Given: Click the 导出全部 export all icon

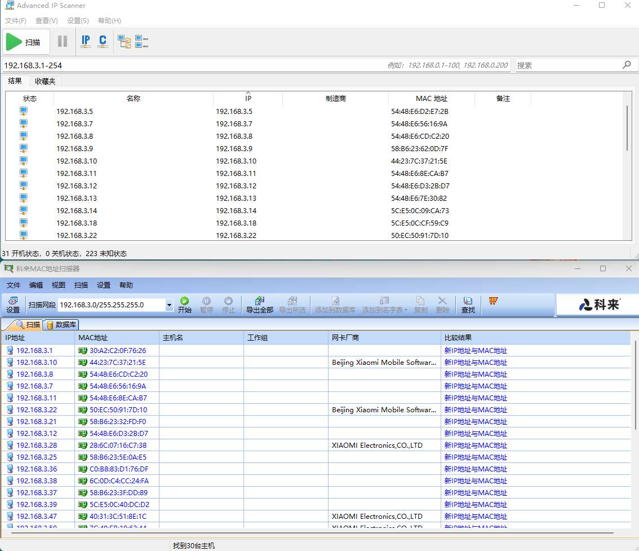Looking at the screenshot, I should point(259,305).
